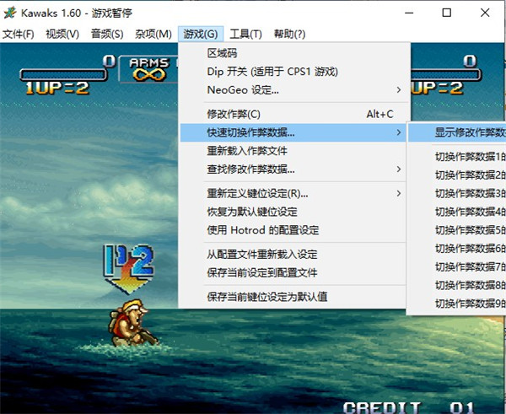Screen dimensions: 506x414
Task: Select 切换作弊数据2 submenu entry
Action: (457, 175)
